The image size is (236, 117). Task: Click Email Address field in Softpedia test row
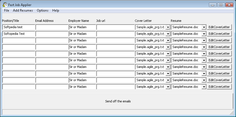[x=52, y=27]
